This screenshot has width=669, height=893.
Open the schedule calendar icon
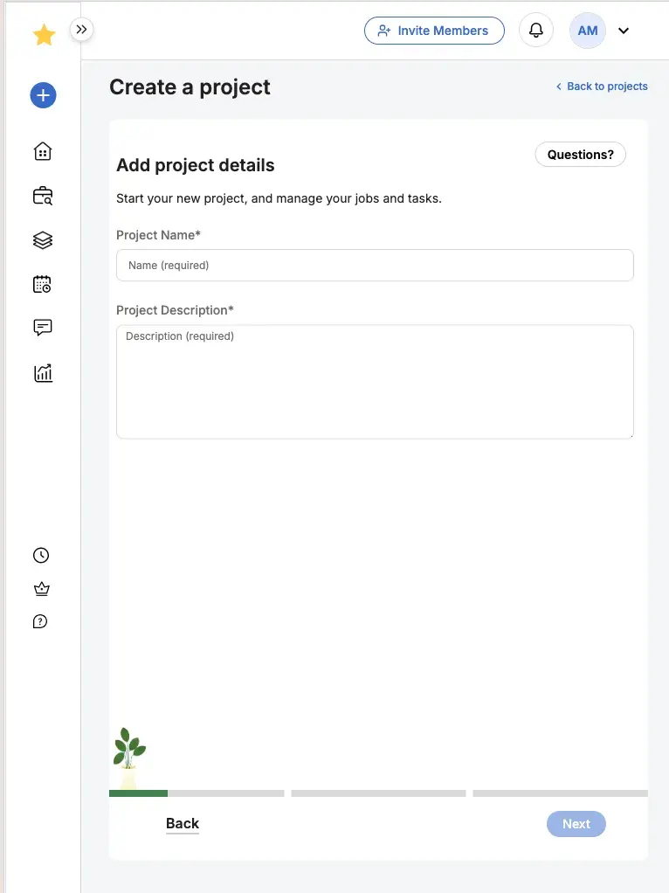coord(42,284)
